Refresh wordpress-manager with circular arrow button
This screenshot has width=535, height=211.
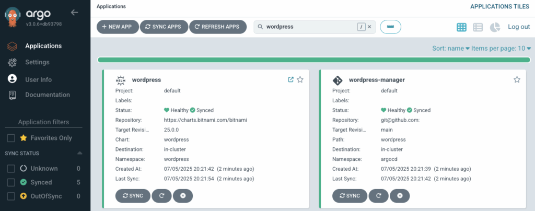coord(378,196)
